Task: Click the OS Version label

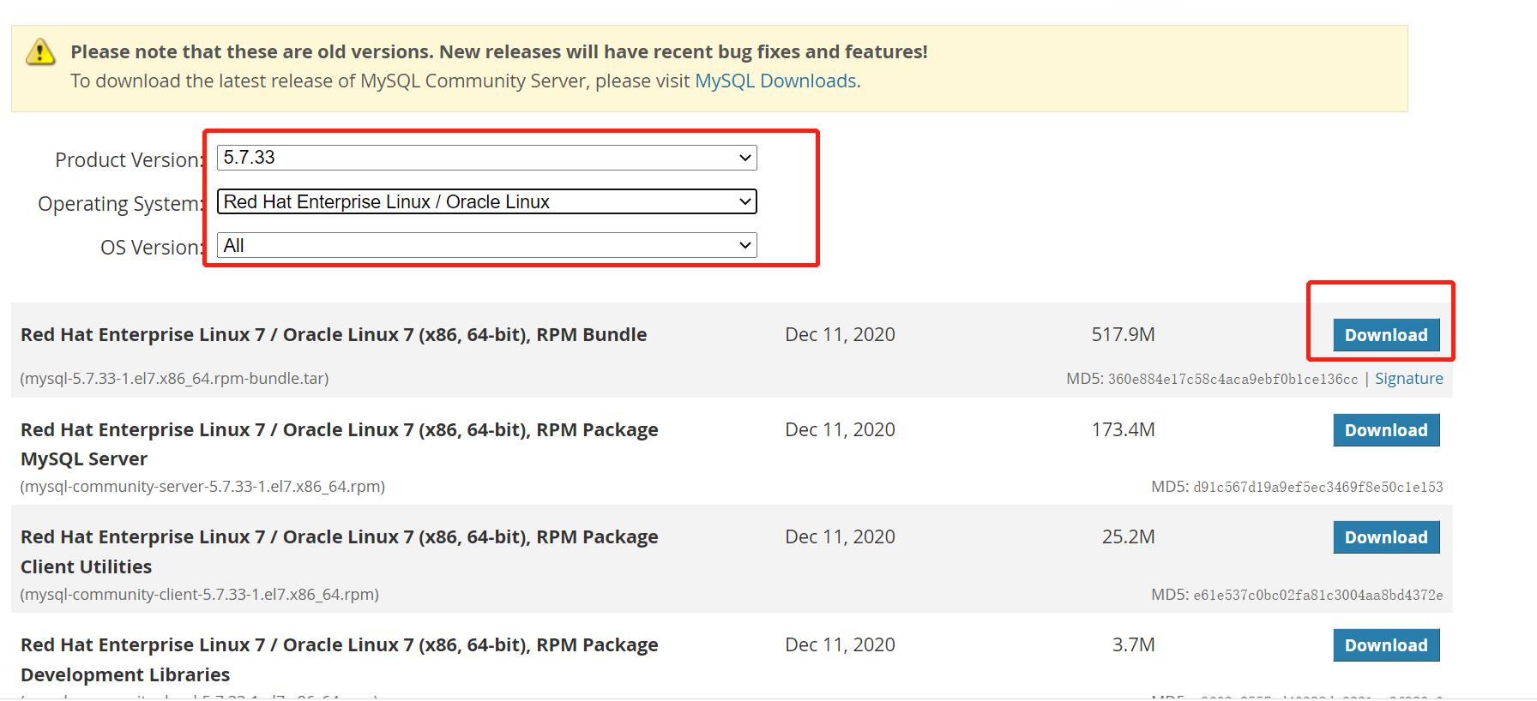Action: pyautogui.click(x=152, y=248)
